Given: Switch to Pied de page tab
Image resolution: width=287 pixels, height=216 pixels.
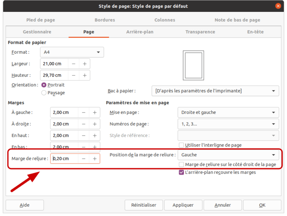Looking at the screenshot, I should 41,20.
